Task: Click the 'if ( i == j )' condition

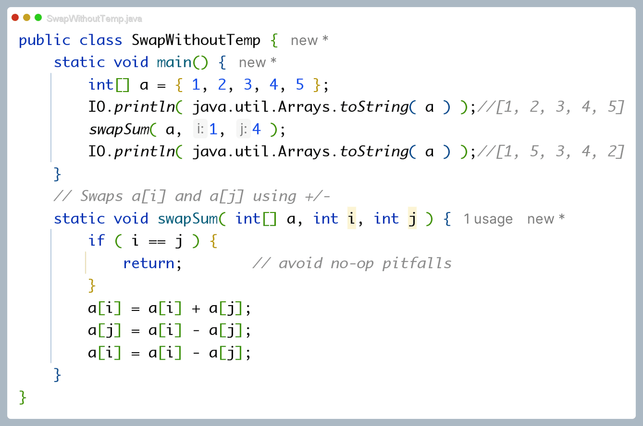Action: (144, 241)
